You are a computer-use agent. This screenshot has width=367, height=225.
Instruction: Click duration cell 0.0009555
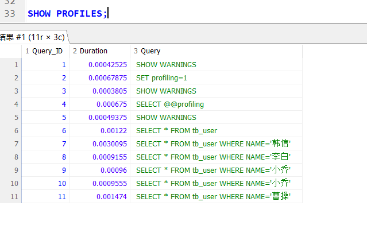[99, 183]
